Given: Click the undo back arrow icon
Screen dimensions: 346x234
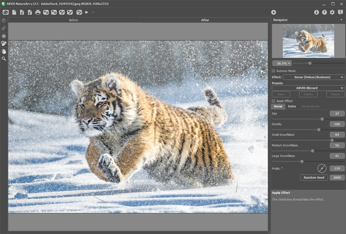Looking at the screenshot, I should click(x=86, y=12).
